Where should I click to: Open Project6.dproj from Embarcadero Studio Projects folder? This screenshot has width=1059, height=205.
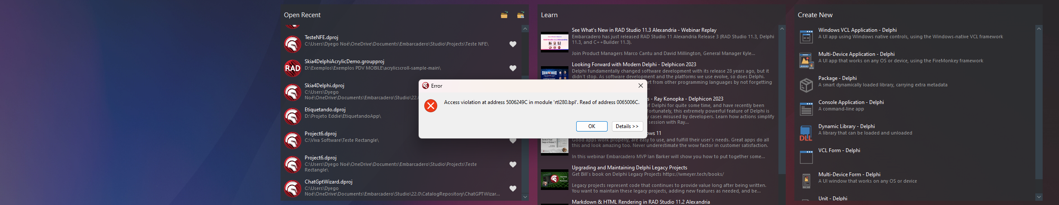400,164
